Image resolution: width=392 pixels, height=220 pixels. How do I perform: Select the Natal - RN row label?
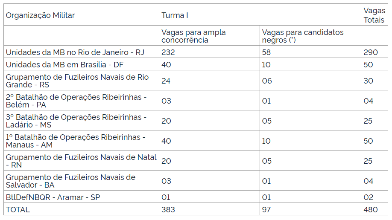click(x=81, y=161)
